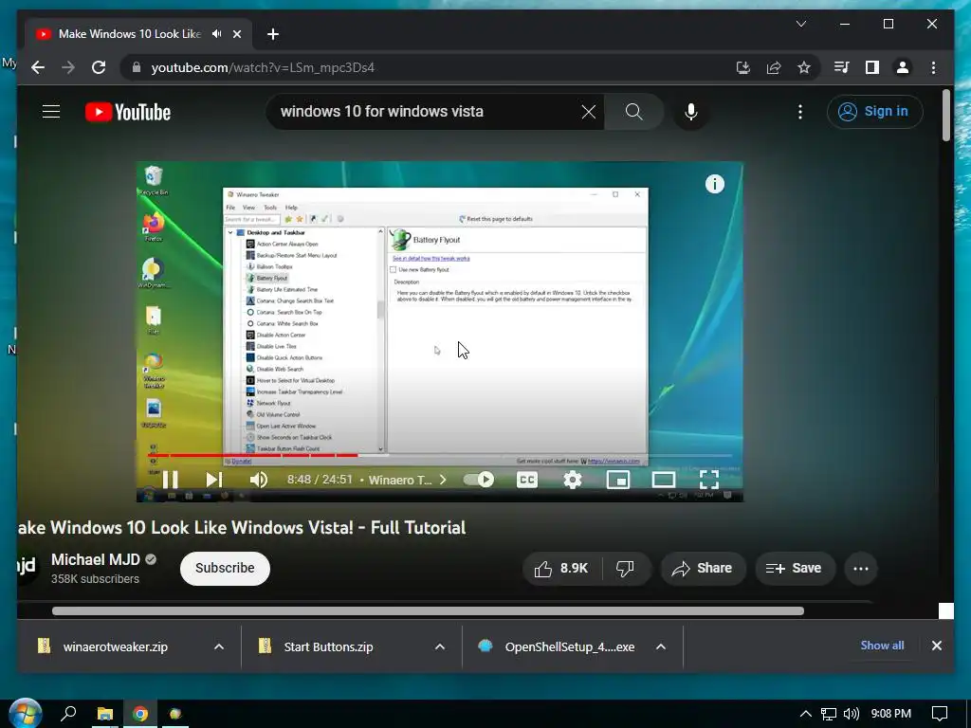Image resolution: width=971 pixels, height=728 pixels.
Task: Dislike this video
Action: [626, 569]
